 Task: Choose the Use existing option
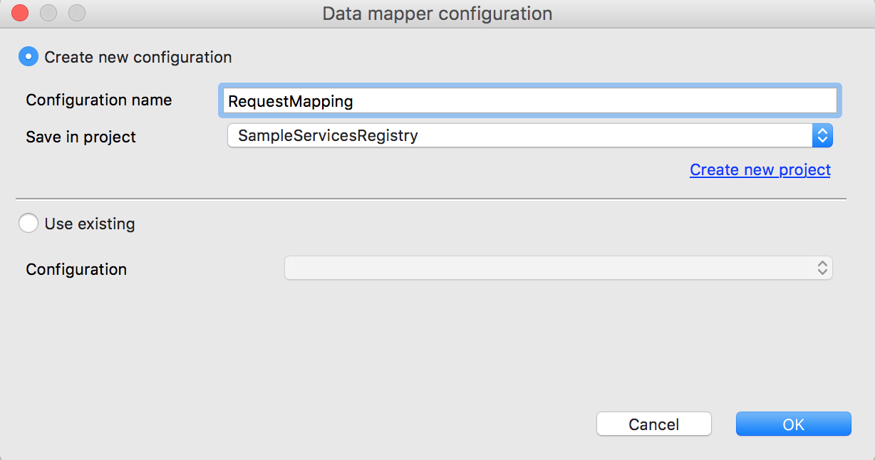[28, 223]
